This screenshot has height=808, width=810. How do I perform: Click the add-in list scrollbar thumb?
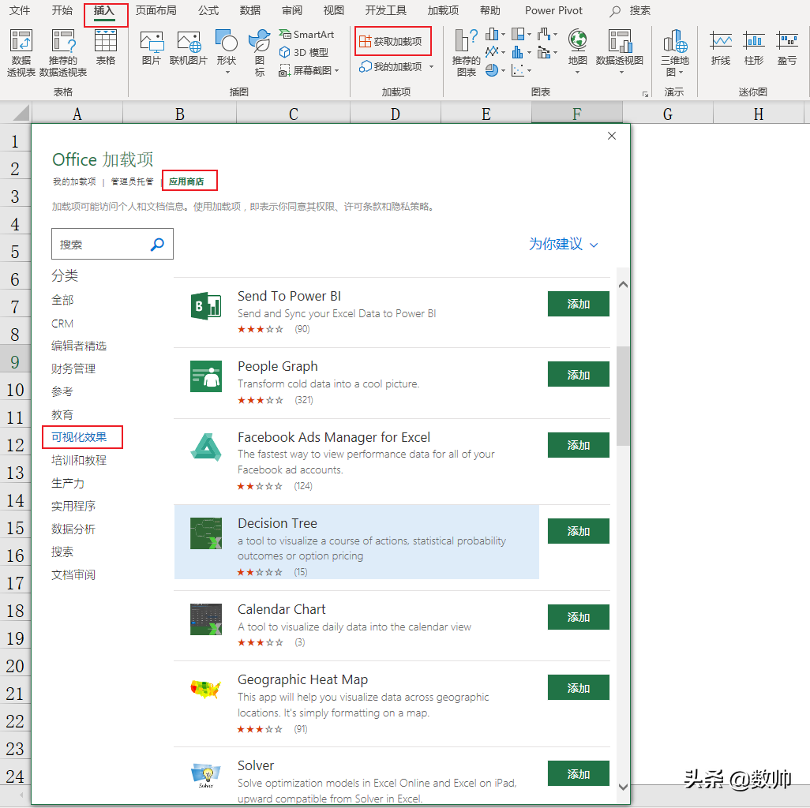pos(623,395)
